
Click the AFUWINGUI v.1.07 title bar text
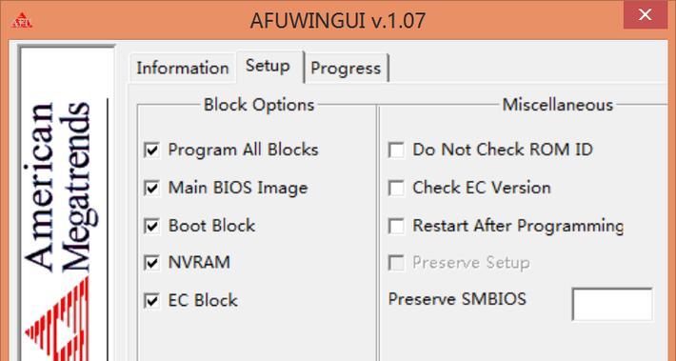338,20
